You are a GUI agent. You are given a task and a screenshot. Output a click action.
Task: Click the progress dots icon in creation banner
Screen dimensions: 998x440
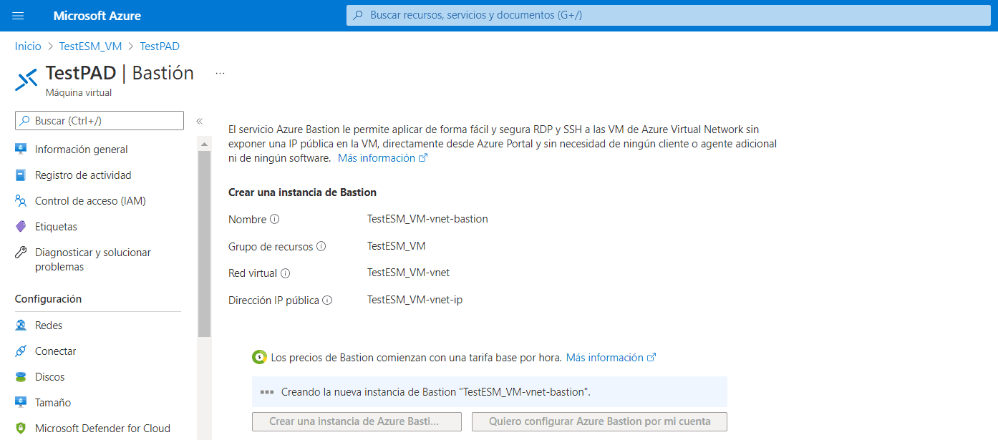(x=267, y=392)
